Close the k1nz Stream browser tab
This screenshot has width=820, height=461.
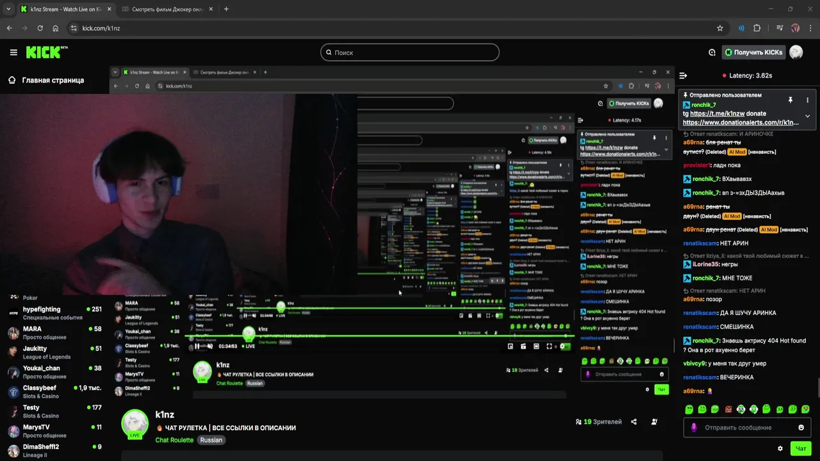click(109, 9)
